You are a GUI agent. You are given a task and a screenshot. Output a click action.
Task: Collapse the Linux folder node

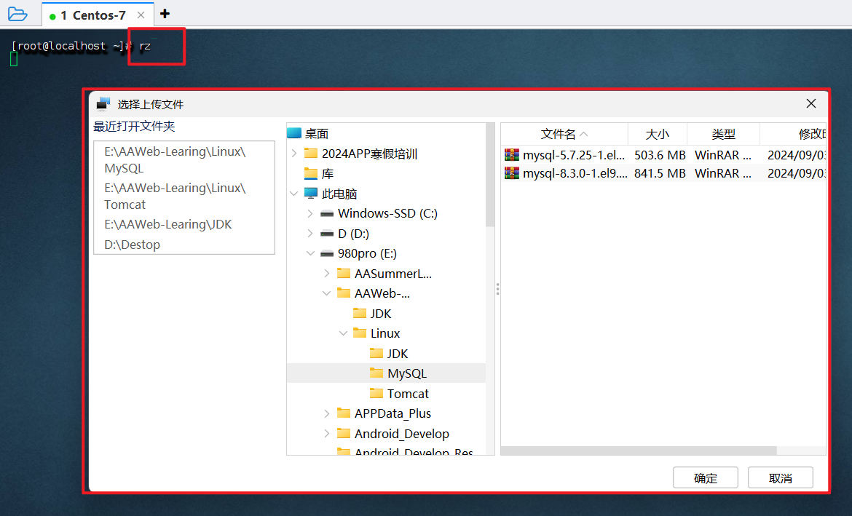click(x=343, y=333)
